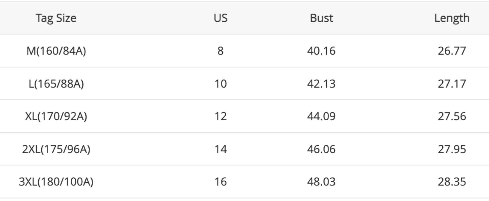489x201 pixels.
Task: Click US size 10 cell
Action: tap(221, 84)
